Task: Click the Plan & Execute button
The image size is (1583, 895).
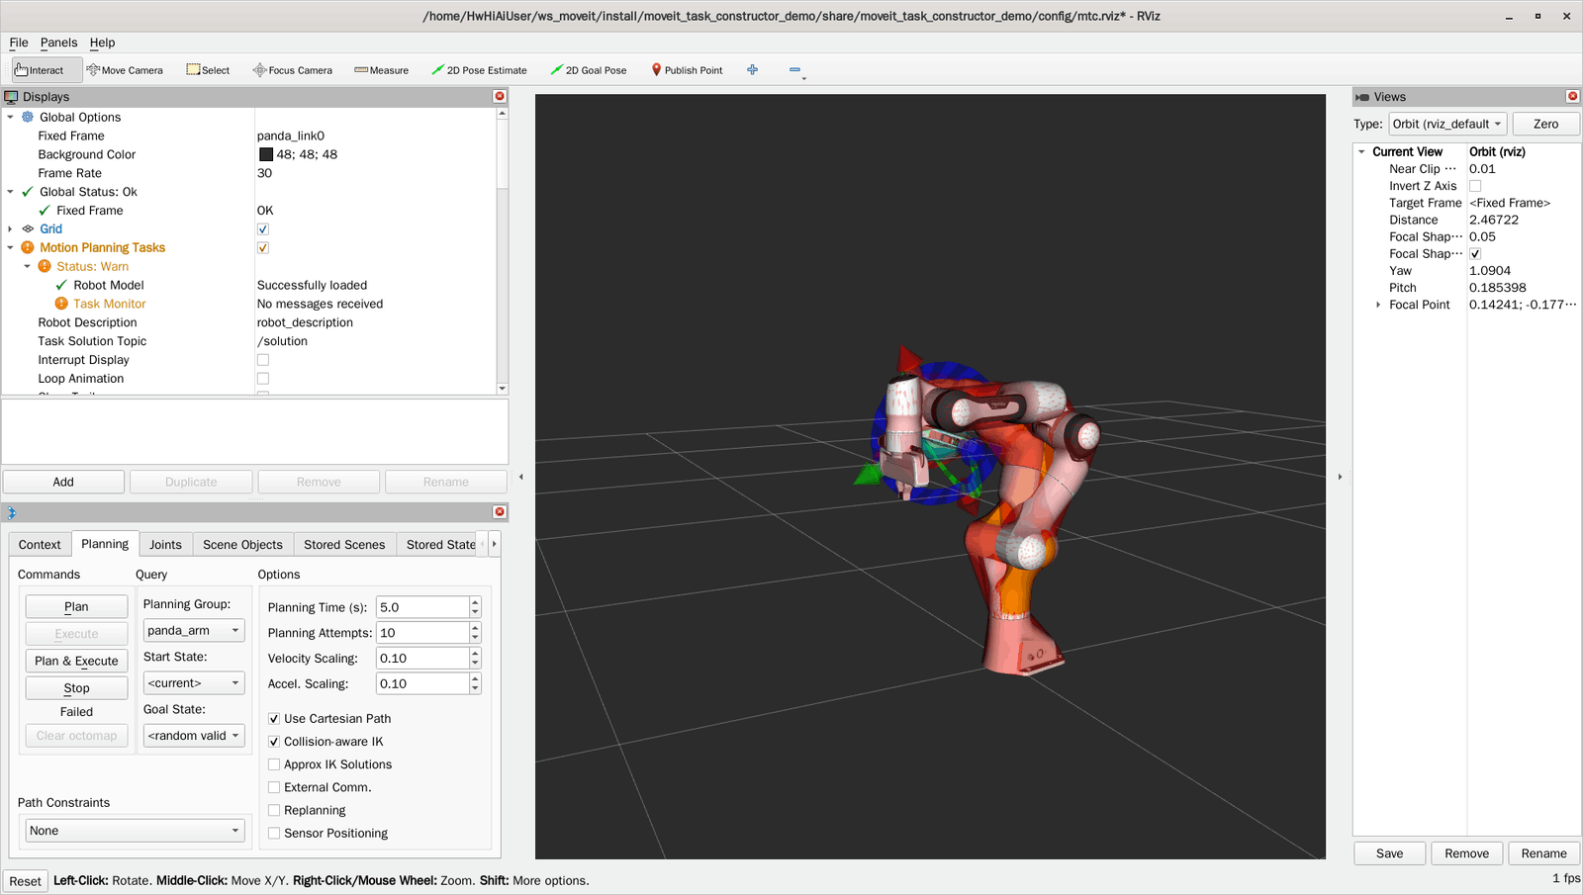Action: click(x=76, y=661)
